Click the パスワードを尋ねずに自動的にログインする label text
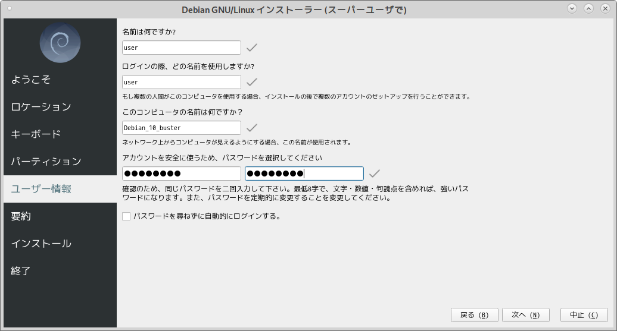The height and width of the screenshot is (331, 617). (207, 216)
